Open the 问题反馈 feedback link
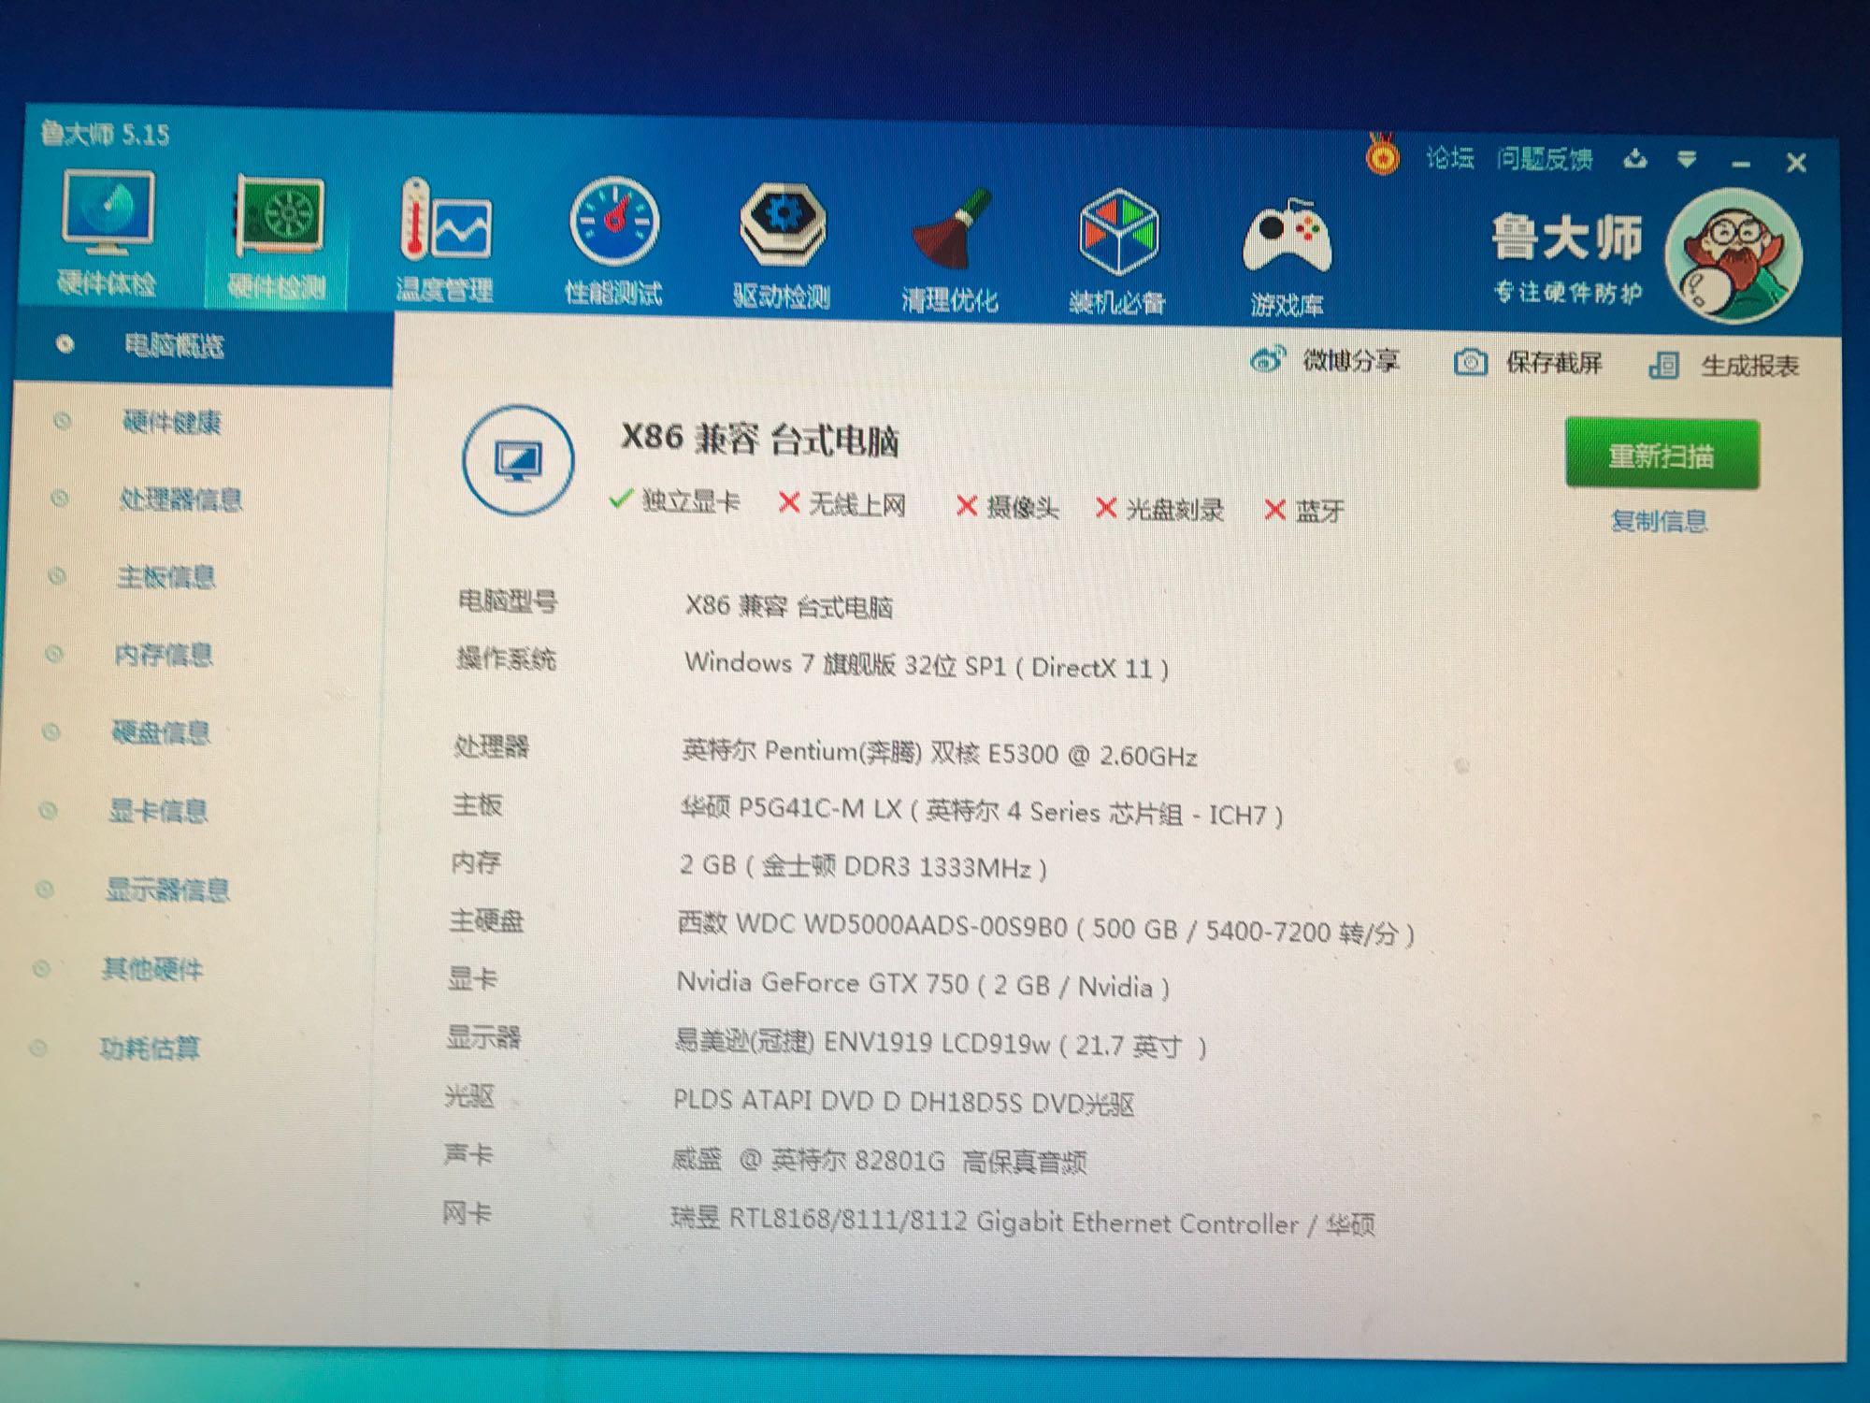This screenshot has width=1870, height=1403. tap(1544, 159)
